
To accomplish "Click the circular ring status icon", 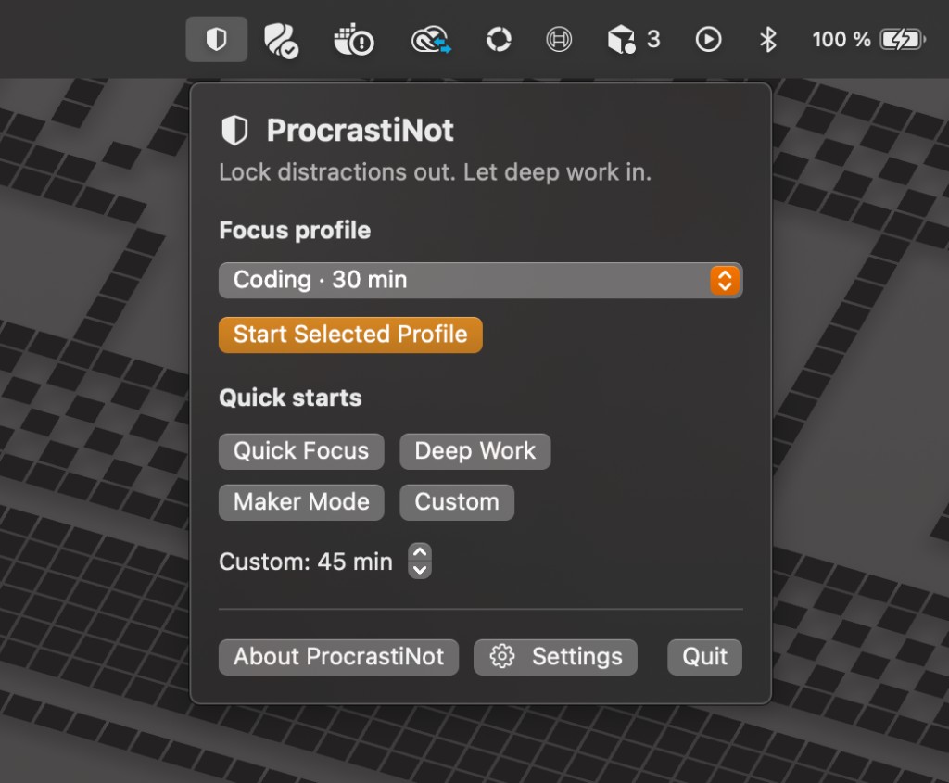I will coord(499,40).
